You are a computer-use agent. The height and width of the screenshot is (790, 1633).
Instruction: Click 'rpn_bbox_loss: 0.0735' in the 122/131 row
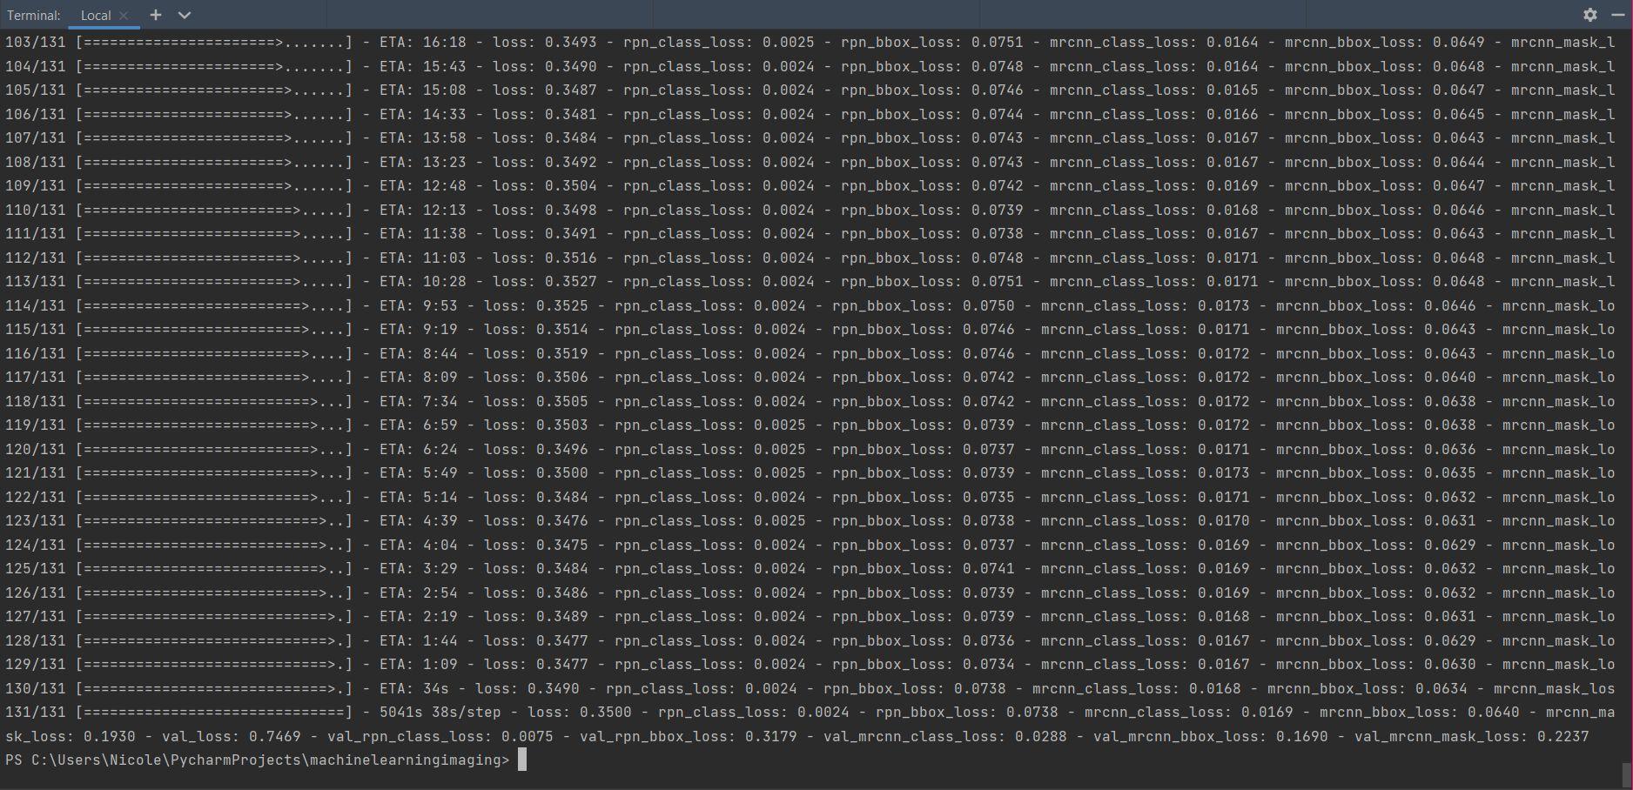(924, 497)
